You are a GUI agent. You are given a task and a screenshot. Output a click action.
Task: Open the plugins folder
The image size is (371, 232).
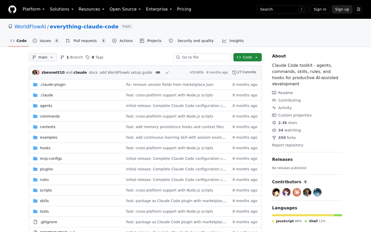[x=46, y=169]
